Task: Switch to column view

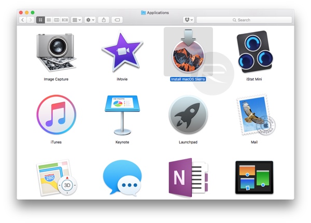Action: click(x=56, y=20)
